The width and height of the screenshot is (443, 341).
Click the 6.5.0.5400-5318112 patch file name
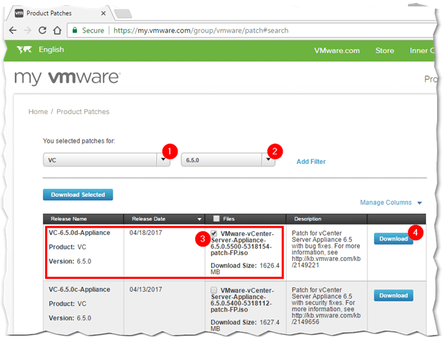pyautogui.click(x=242, y=300)
